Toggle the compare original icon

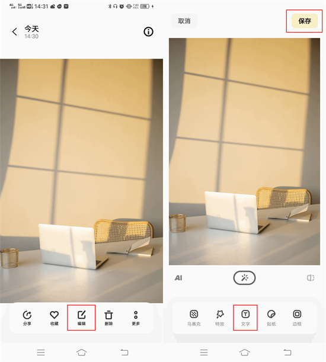click(310, 278)
